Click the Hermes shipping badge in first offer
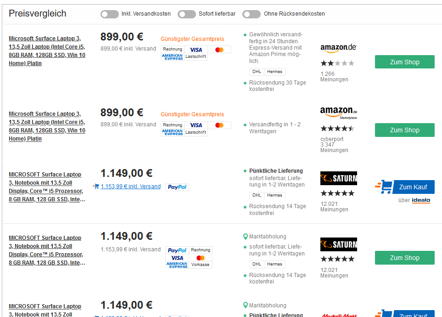Screen dimensions: 442x317 click(274, 72)
